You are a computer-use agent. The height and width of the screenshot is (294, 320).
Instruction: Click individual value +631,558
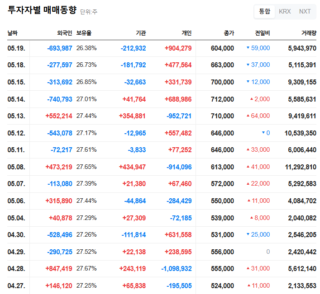coord(178,235)
